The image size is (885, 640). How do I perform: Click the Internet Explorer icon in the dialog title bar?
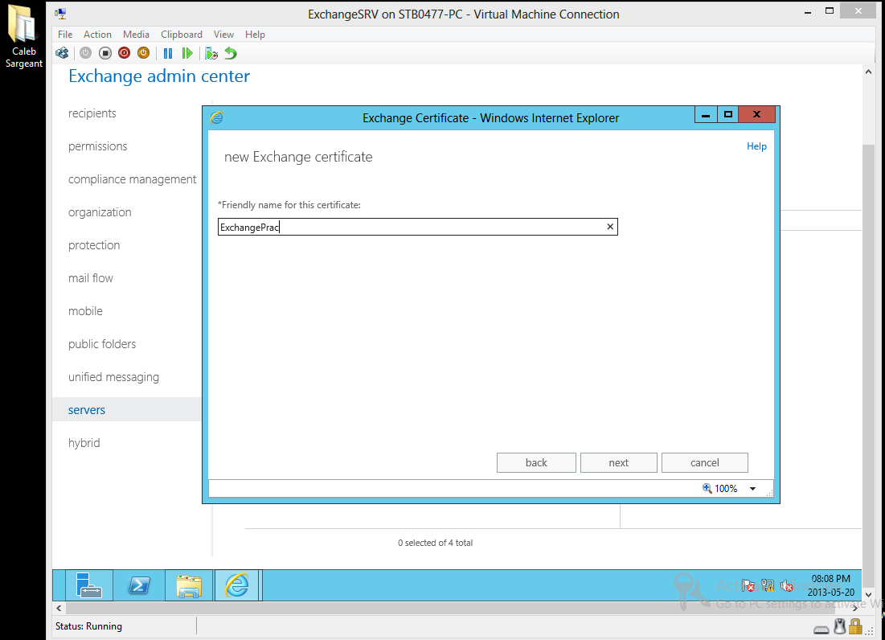pyautogui.click(x=217, y=117)
